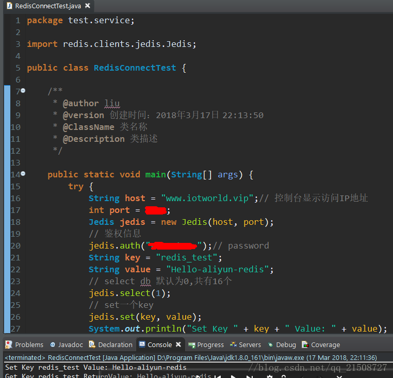Image resolution: width=393 pixels, height=378 pixels.
Task: Open the Progress view tab
Action: coord(206,344)
